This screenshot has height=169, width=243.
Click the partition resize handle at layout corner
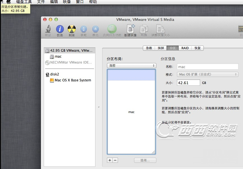tap(153, 152)
